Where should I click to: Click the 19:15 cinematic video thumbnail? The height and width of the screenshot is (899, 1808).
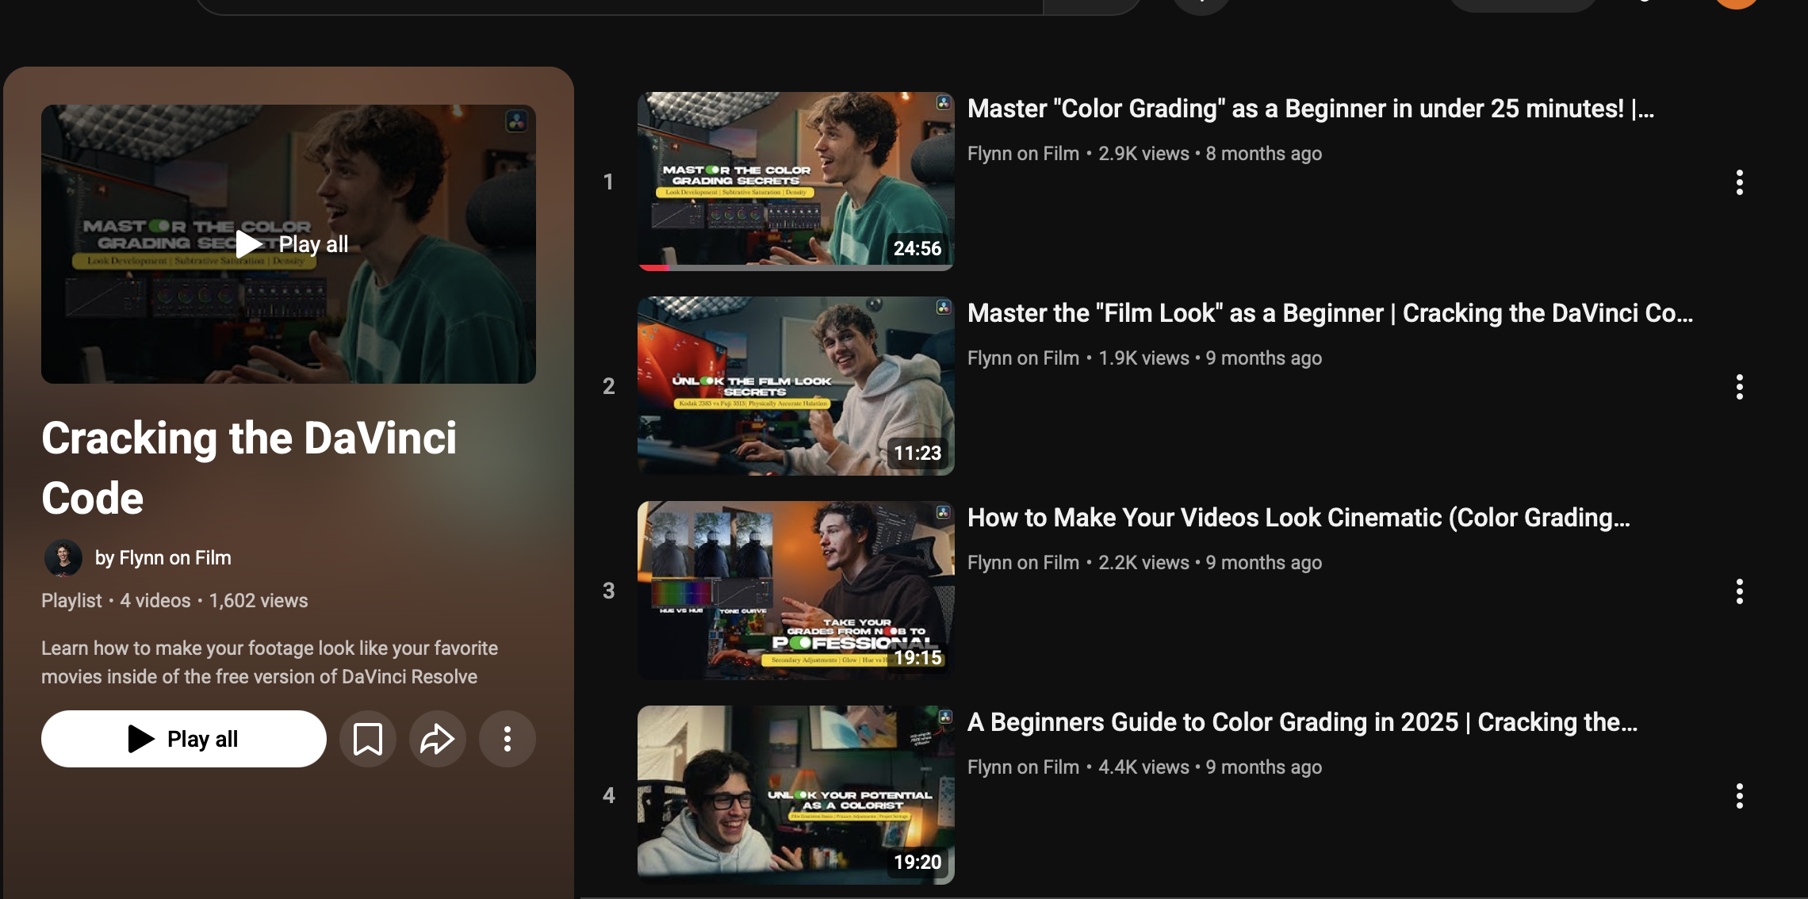pyautogui.click(x=795, y=590)
